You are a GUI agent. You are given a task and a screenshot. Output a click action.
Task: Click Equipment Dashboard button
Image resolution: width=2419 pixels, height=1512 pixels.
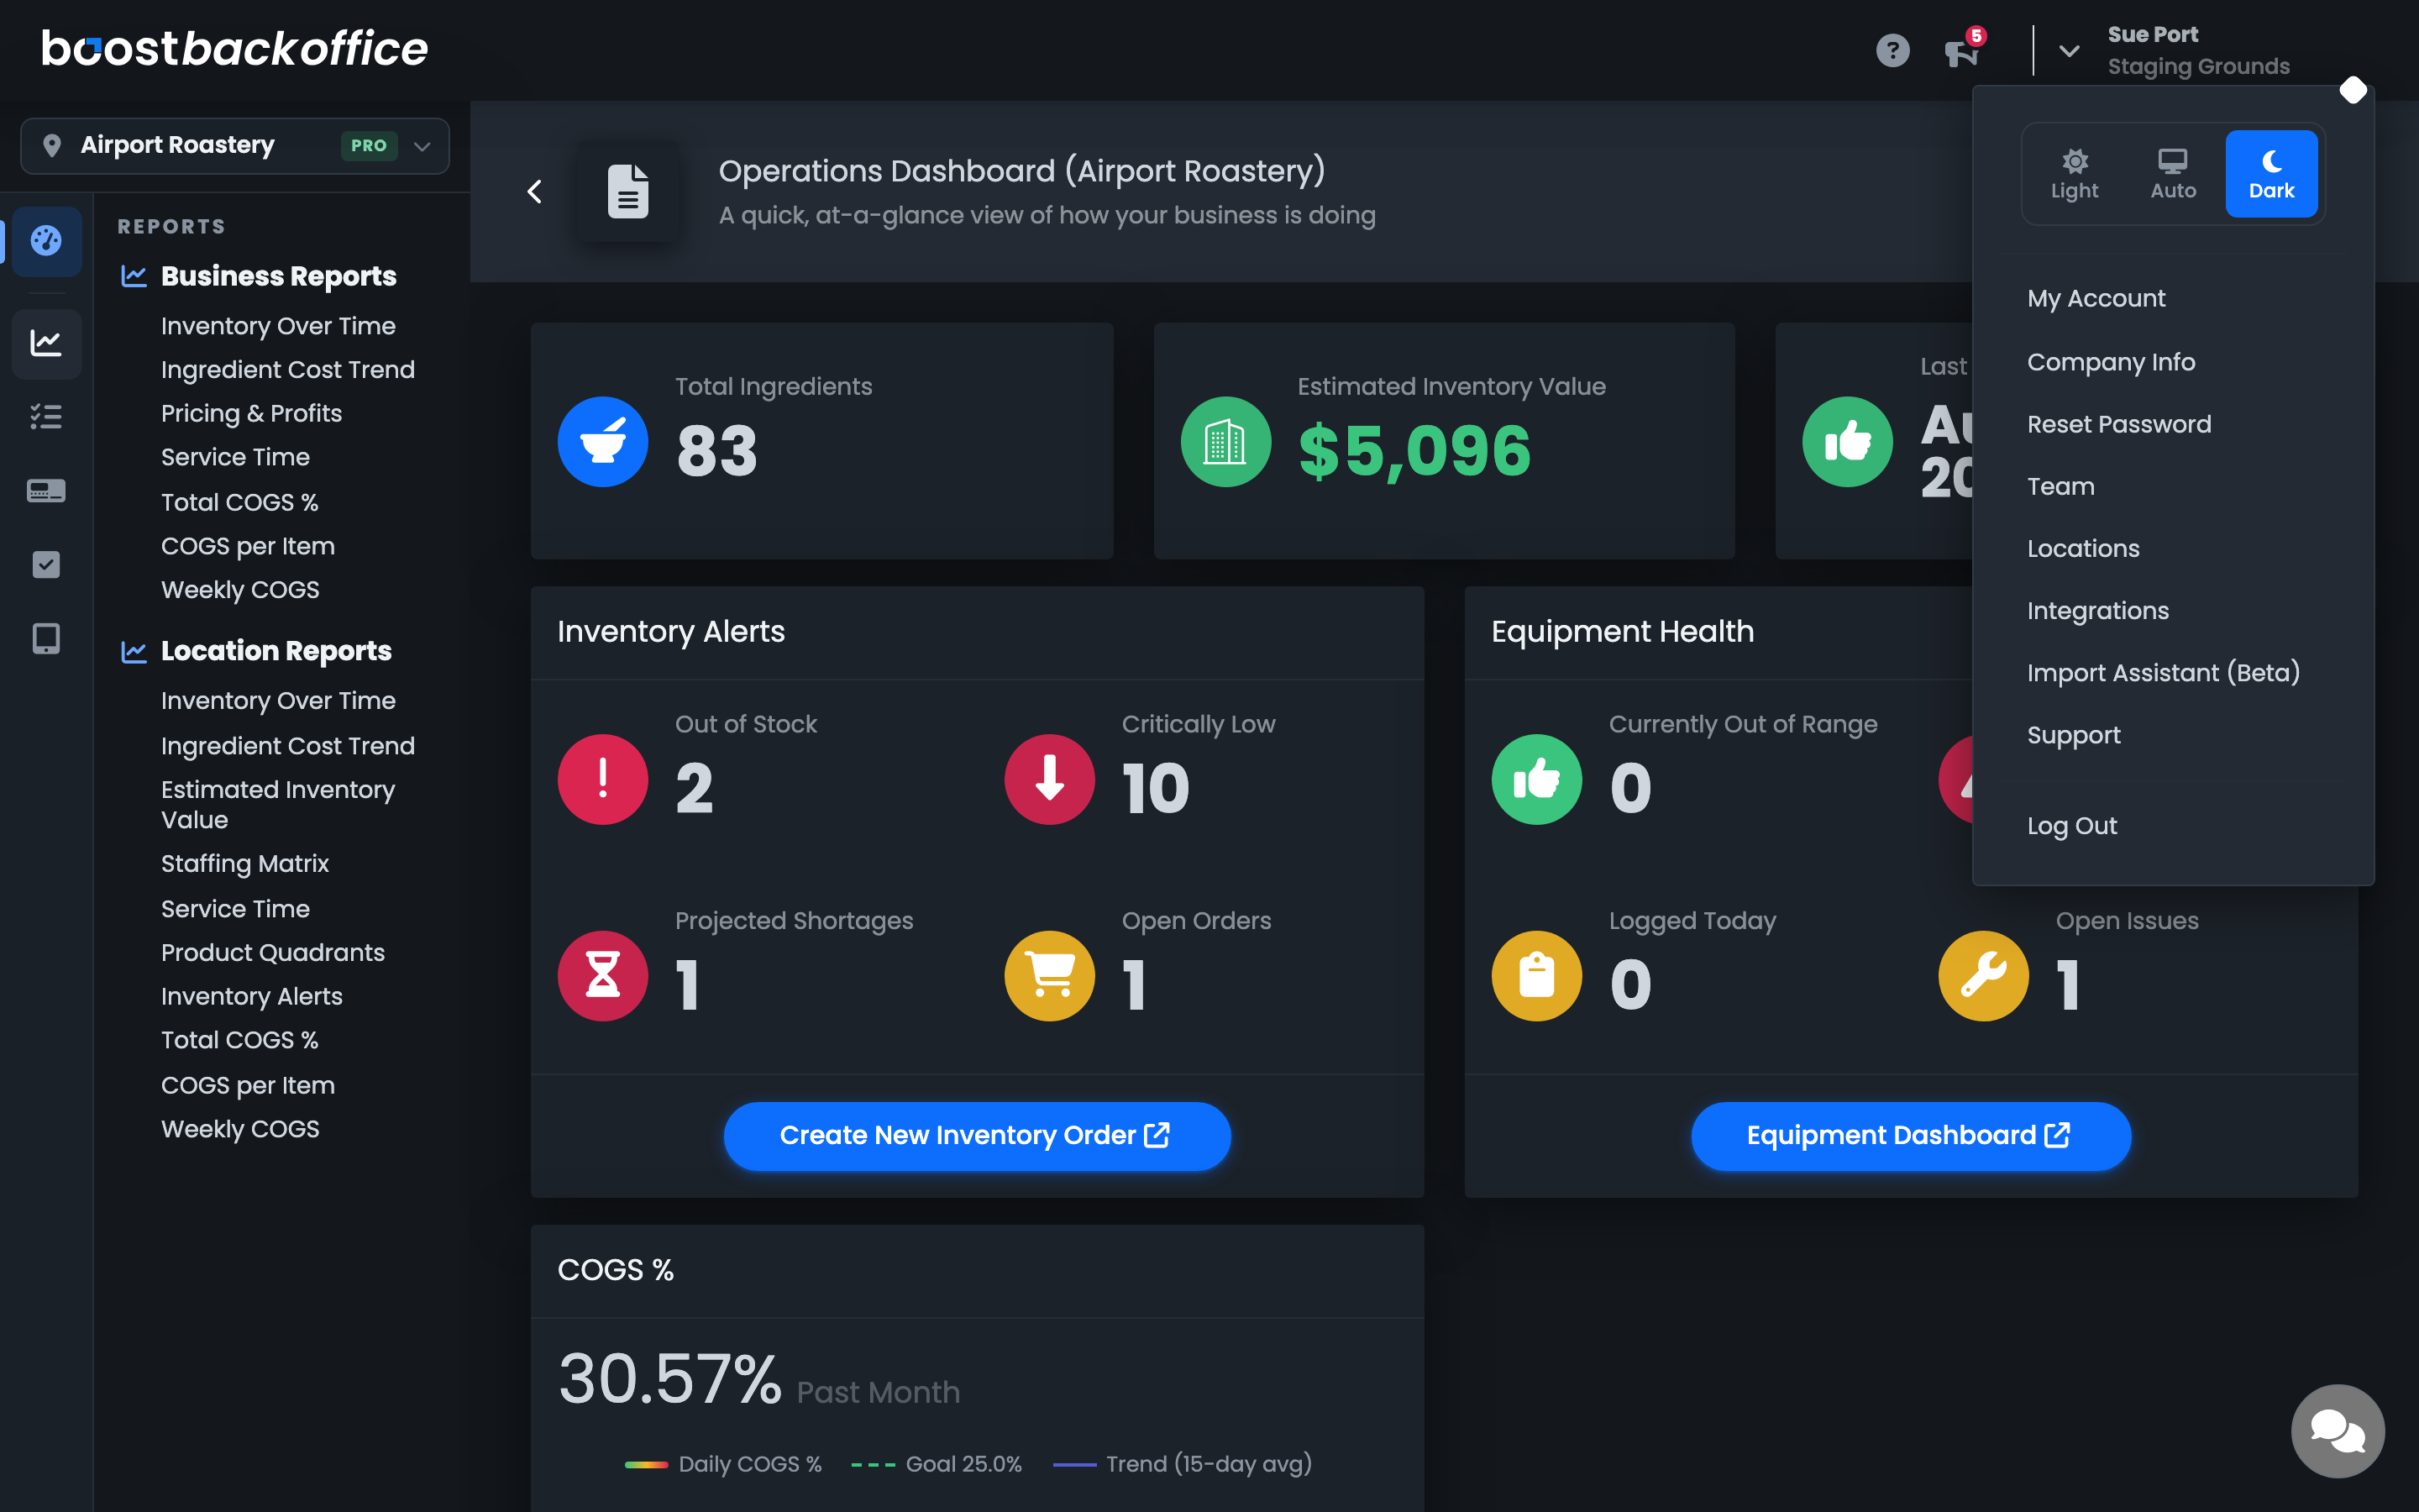pos(1910,1136)
